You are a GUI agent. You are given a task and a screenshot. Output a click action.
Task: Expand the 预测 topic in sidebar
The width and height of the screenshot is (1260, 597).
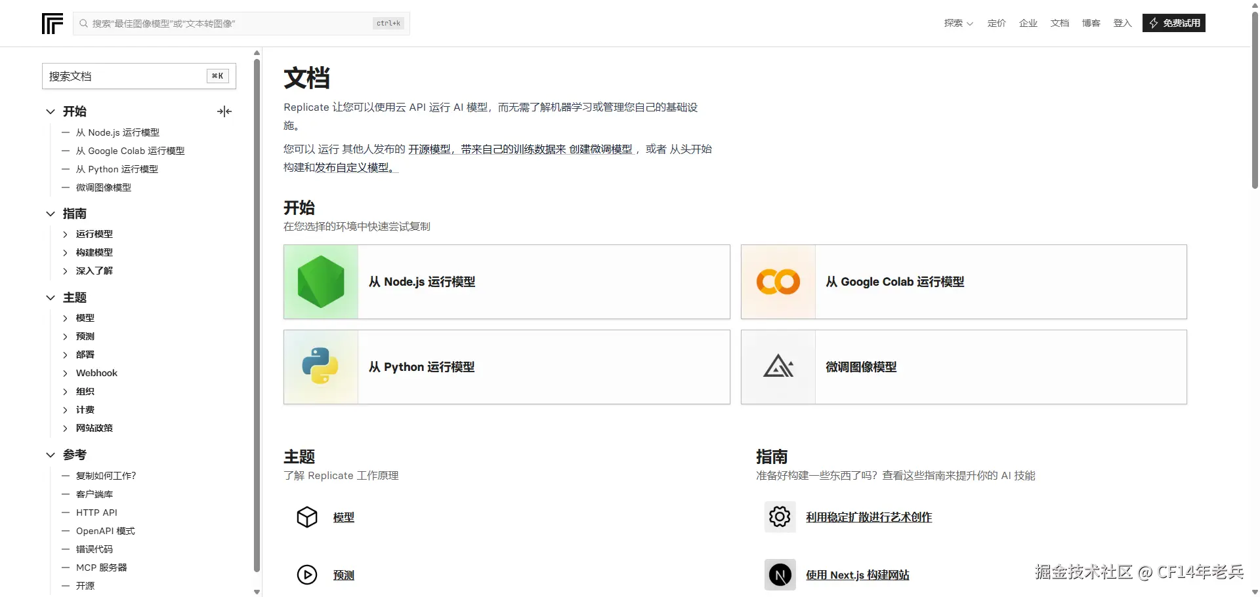pyautogui.click(x=65, y=336)
